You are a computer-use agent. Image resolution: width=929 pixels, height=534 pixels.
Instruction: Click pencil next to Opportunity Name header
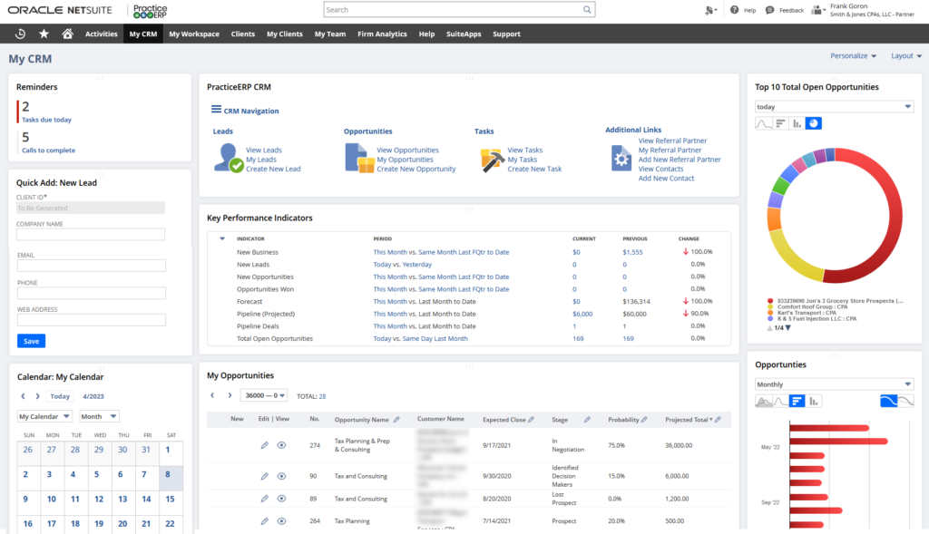pyautogui.click(x=396, y=420)
